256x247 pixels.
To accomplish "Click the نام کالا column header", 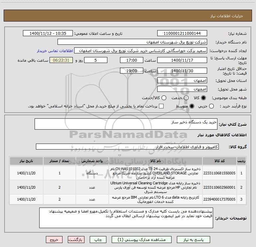I will pyautogui.click(x=156, y=161).
